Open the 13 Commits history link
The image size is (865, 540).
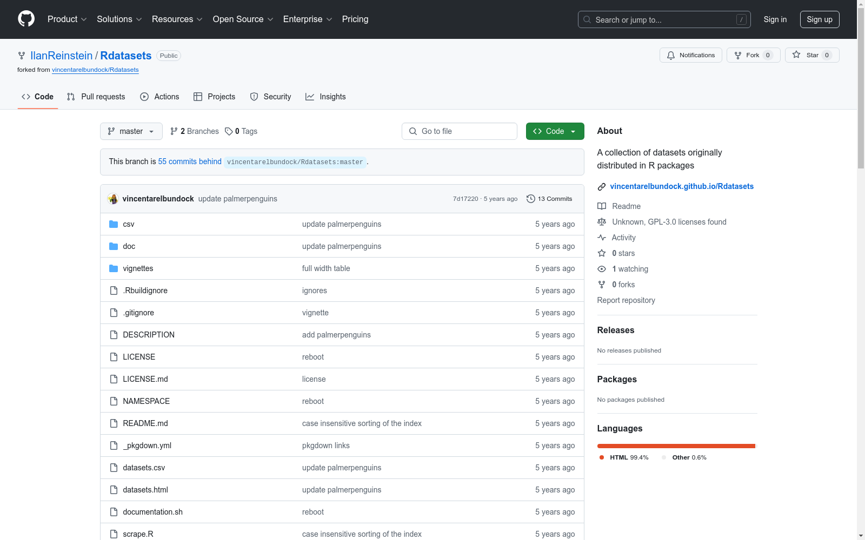pyautogui.click(x=549, y=199)
